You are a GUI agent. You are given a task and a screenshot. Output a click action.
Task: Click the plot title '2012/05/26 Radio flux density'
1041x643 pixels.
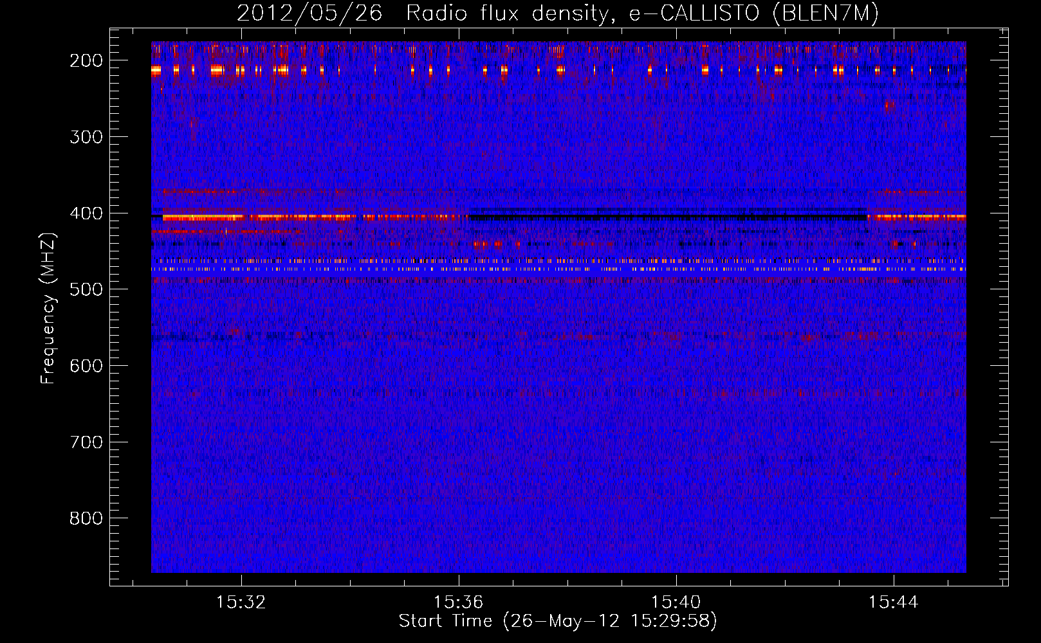pyautogui.click(x=557, y=14)
